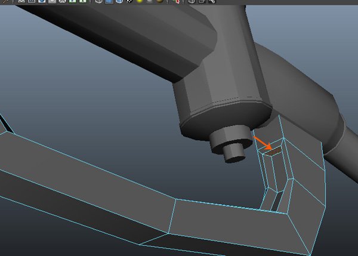Screen dimensions: 358x256
Task: Click the orange hatched selected face on mesh
Action: (x=273, y=151)
